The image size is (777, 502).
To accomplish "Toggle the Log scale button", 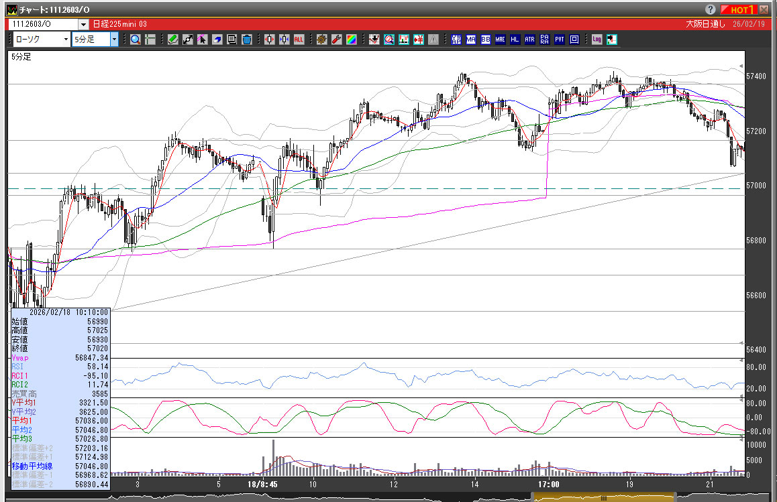I will pyautogui.click(x=597, y=40).
